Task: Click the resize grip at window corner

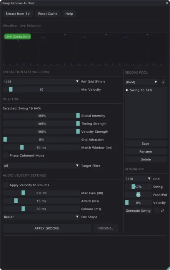Action: pos(168,268)
